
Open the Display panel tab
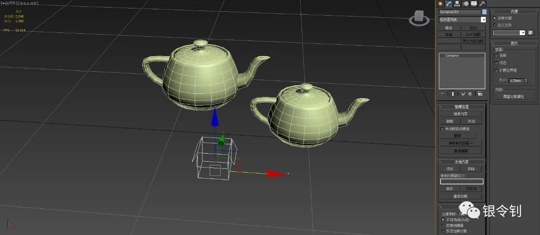[x=474, y=3]
